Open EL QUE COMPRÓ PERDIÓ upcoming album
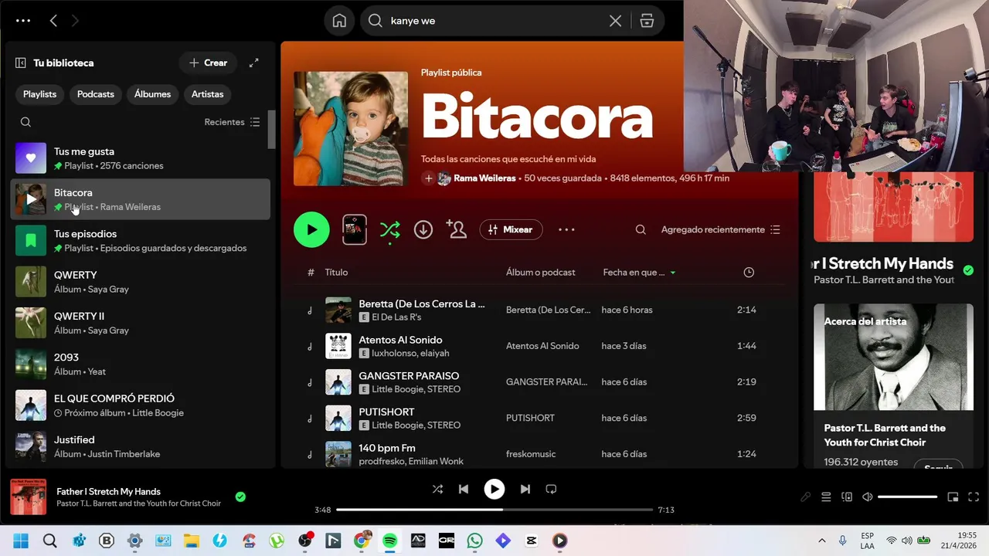The height and width of the screenshot is (556, 989). coord(141,405)
